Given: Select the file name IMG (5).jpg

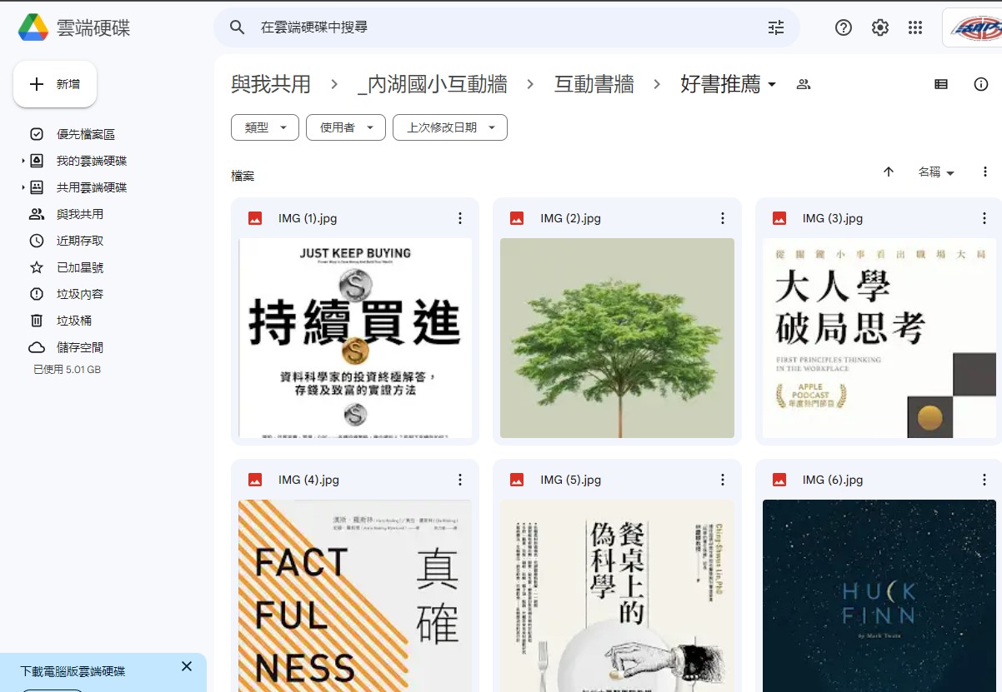Looking at the screenshot, I should (x=570, y=480).
